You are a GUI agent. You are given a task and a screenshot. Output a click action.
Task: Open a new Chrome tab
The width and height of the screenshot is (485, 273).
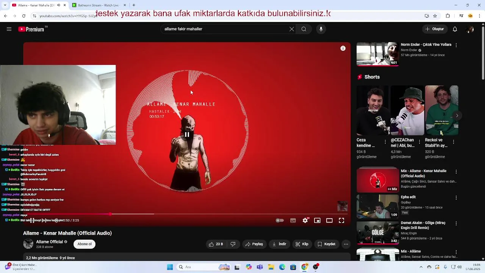point(134,5)
